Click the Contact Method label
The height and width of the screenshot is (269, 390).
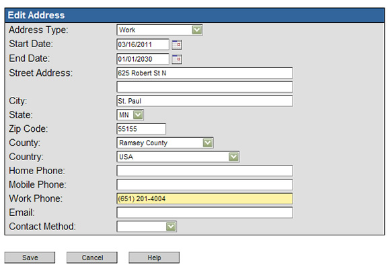tap(42, 227)
